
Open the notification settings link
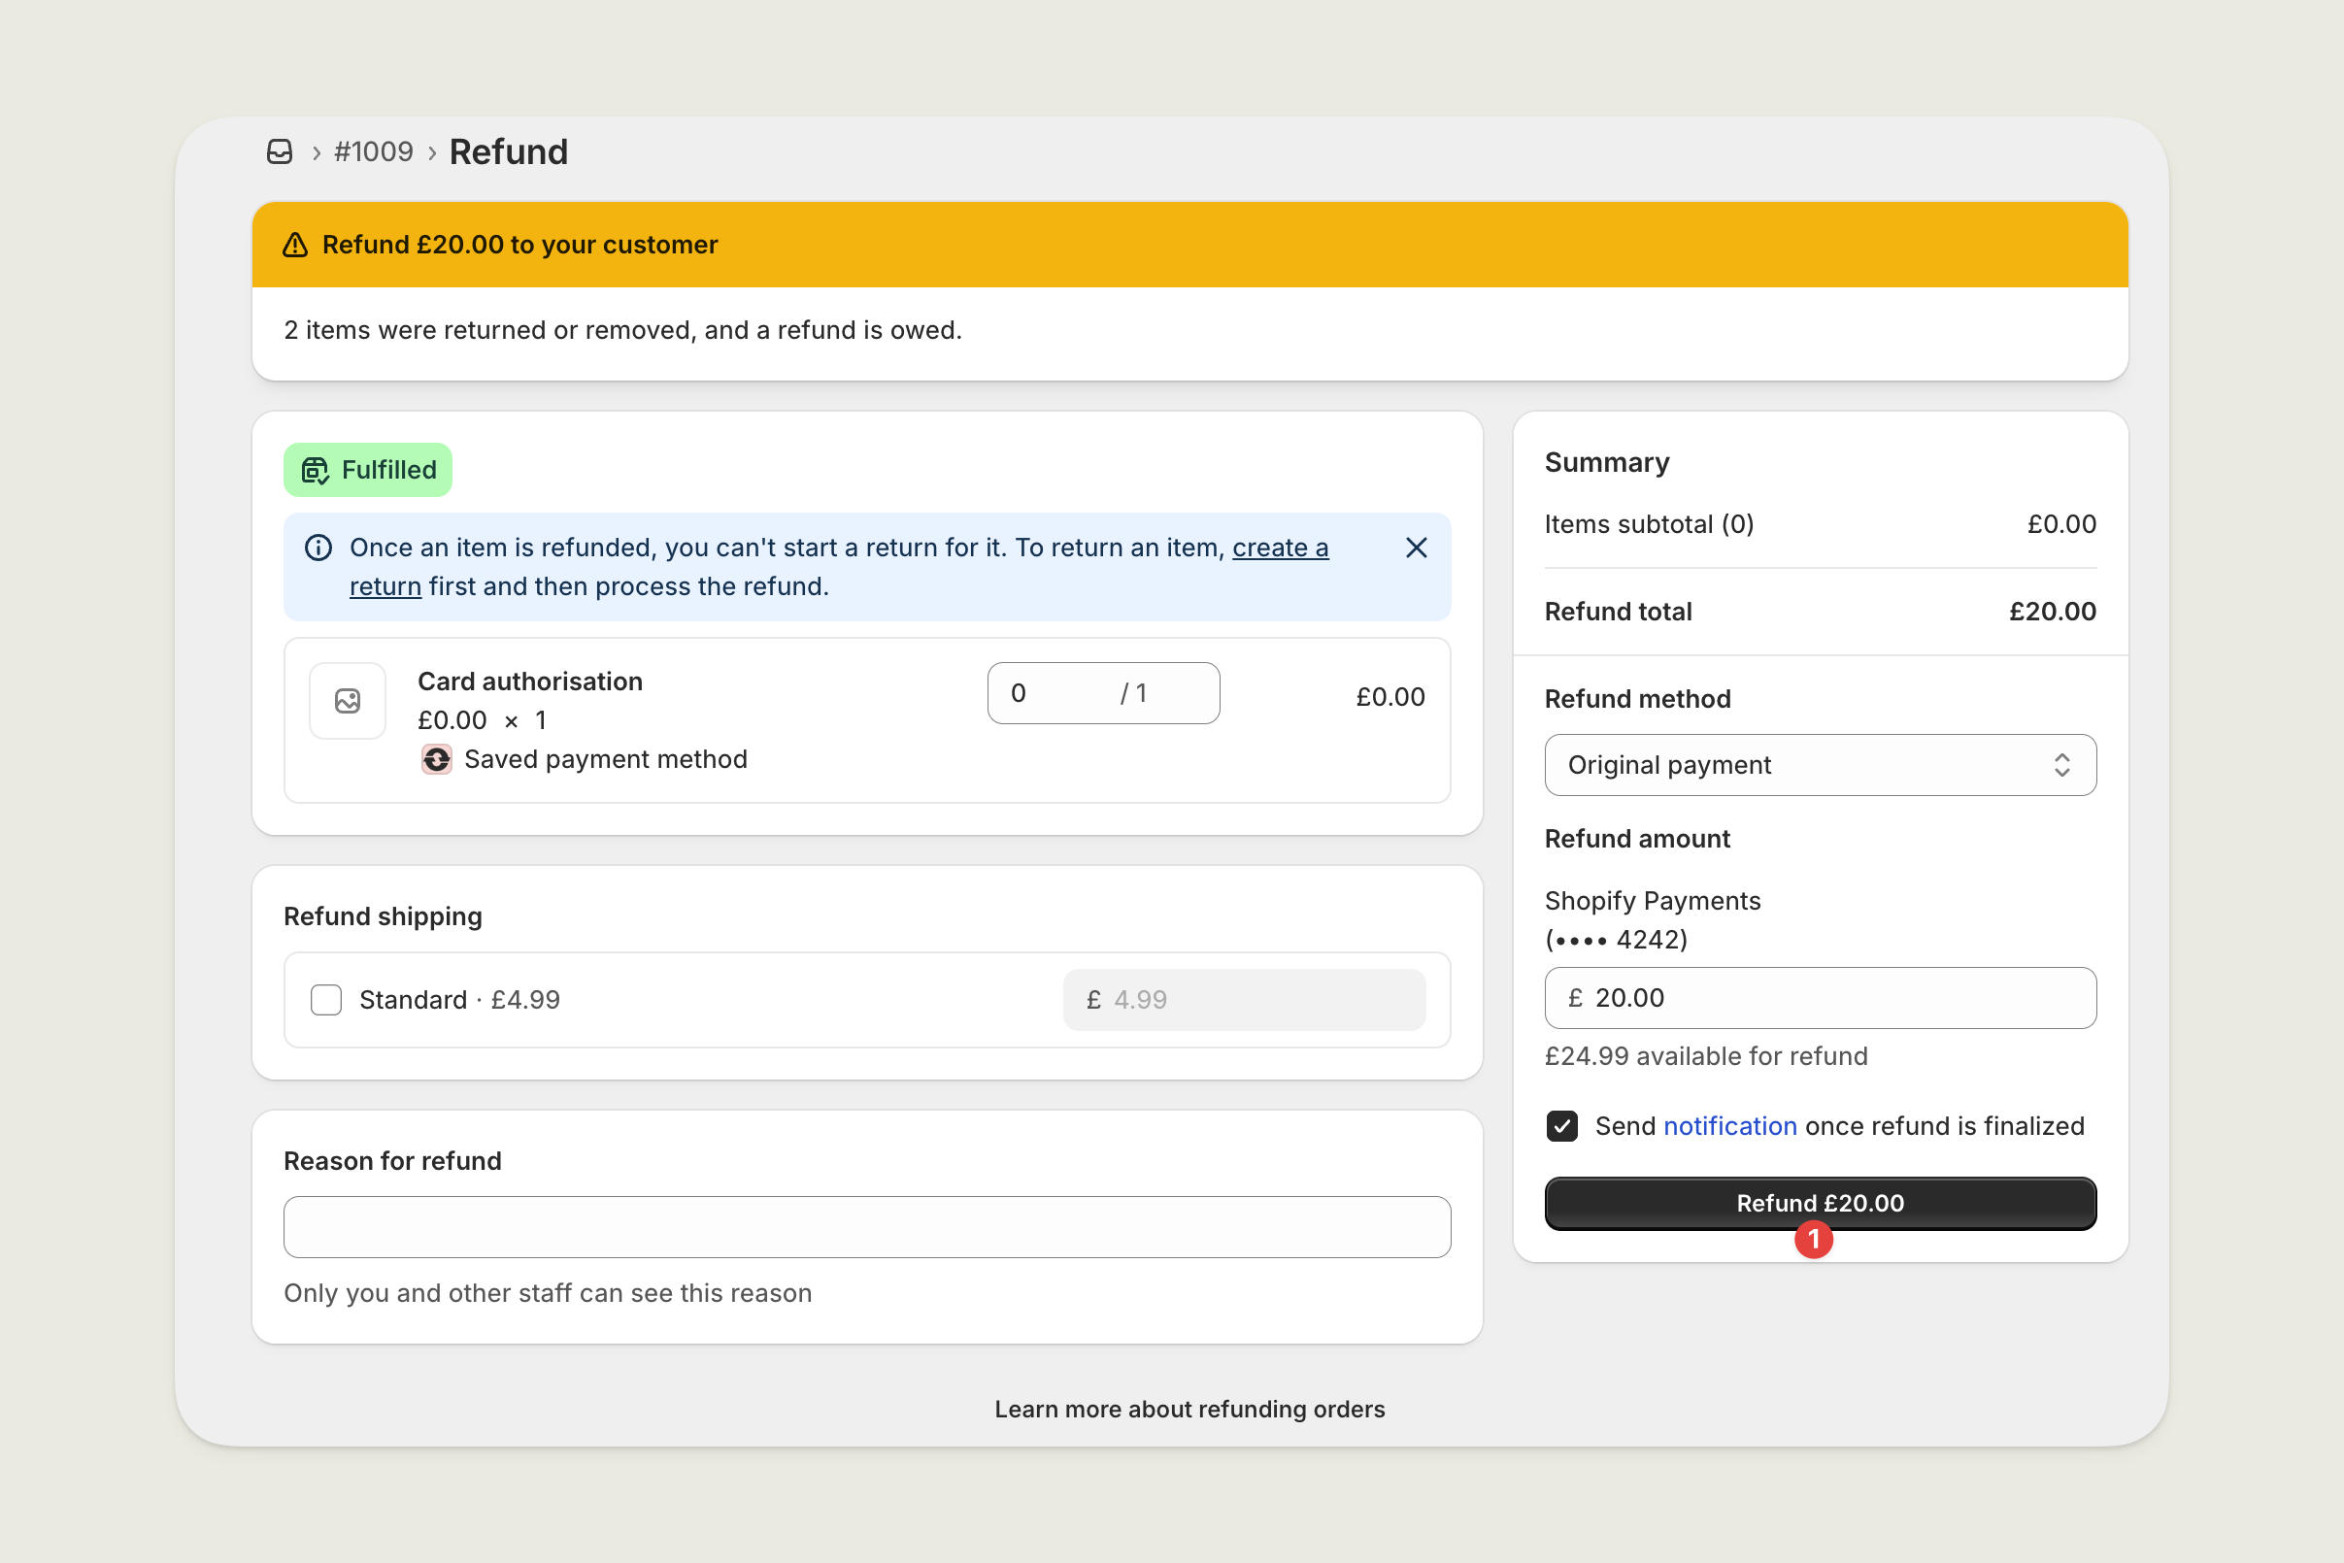(1729, 1126)
